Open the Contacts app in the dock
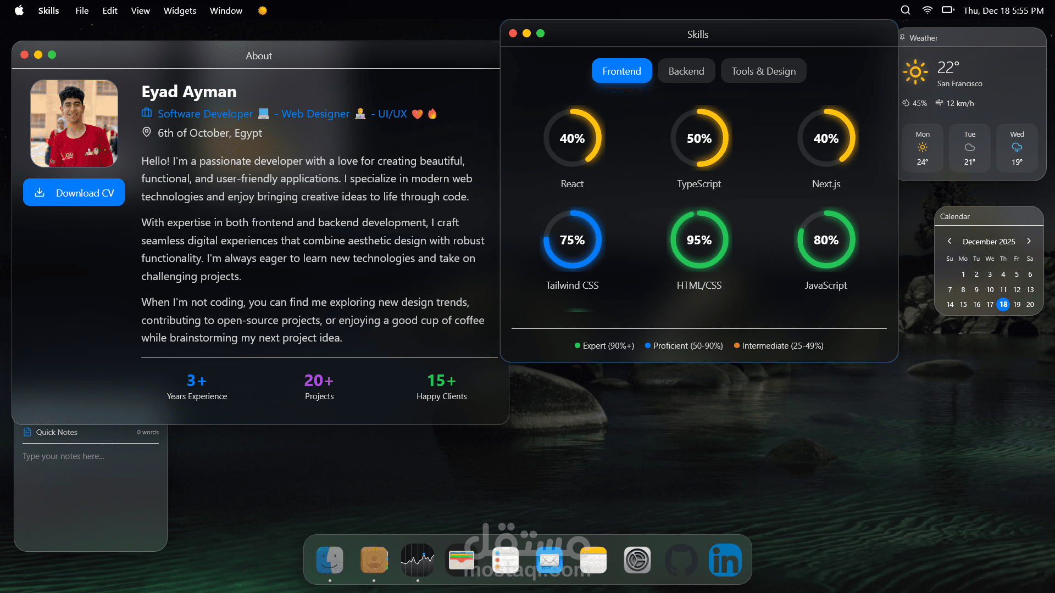1055x593 pixels. click(374, 560)
